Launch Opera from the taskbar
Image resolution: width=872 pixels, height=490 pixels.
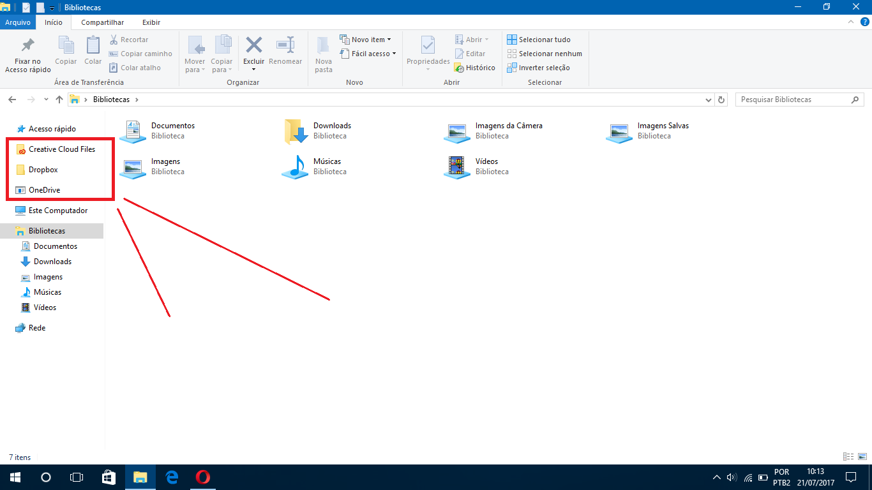pos(203,477)
